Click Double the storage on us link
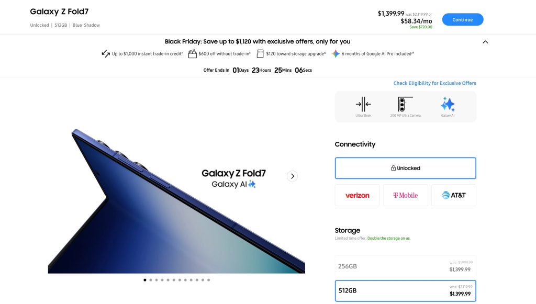536x304 pixels. tap(389, 239)
